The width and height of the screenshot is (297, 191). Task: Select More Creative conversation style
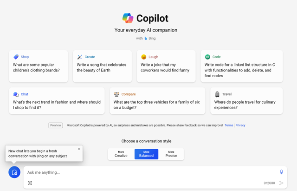click(121, 154)
